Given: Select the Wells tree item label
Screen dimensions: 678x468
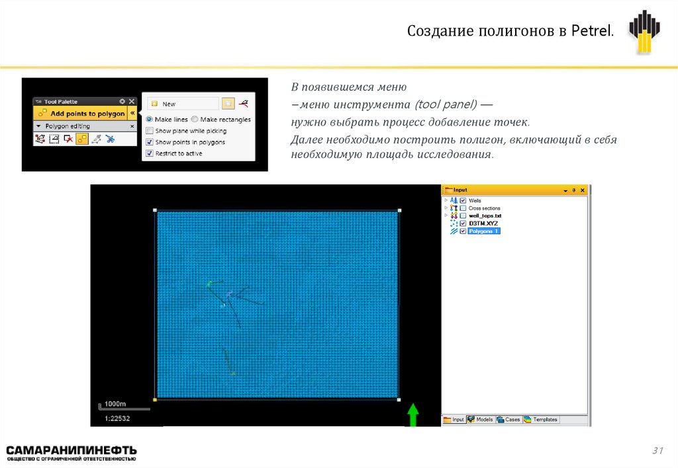Looking at the screenshot, I should pos(475,200).
